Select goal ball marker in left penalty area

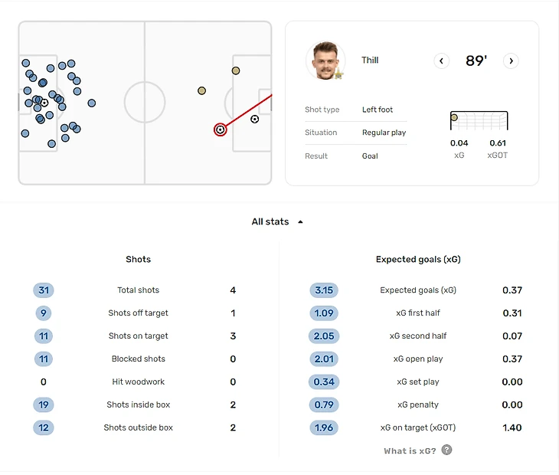click(44, 103)
